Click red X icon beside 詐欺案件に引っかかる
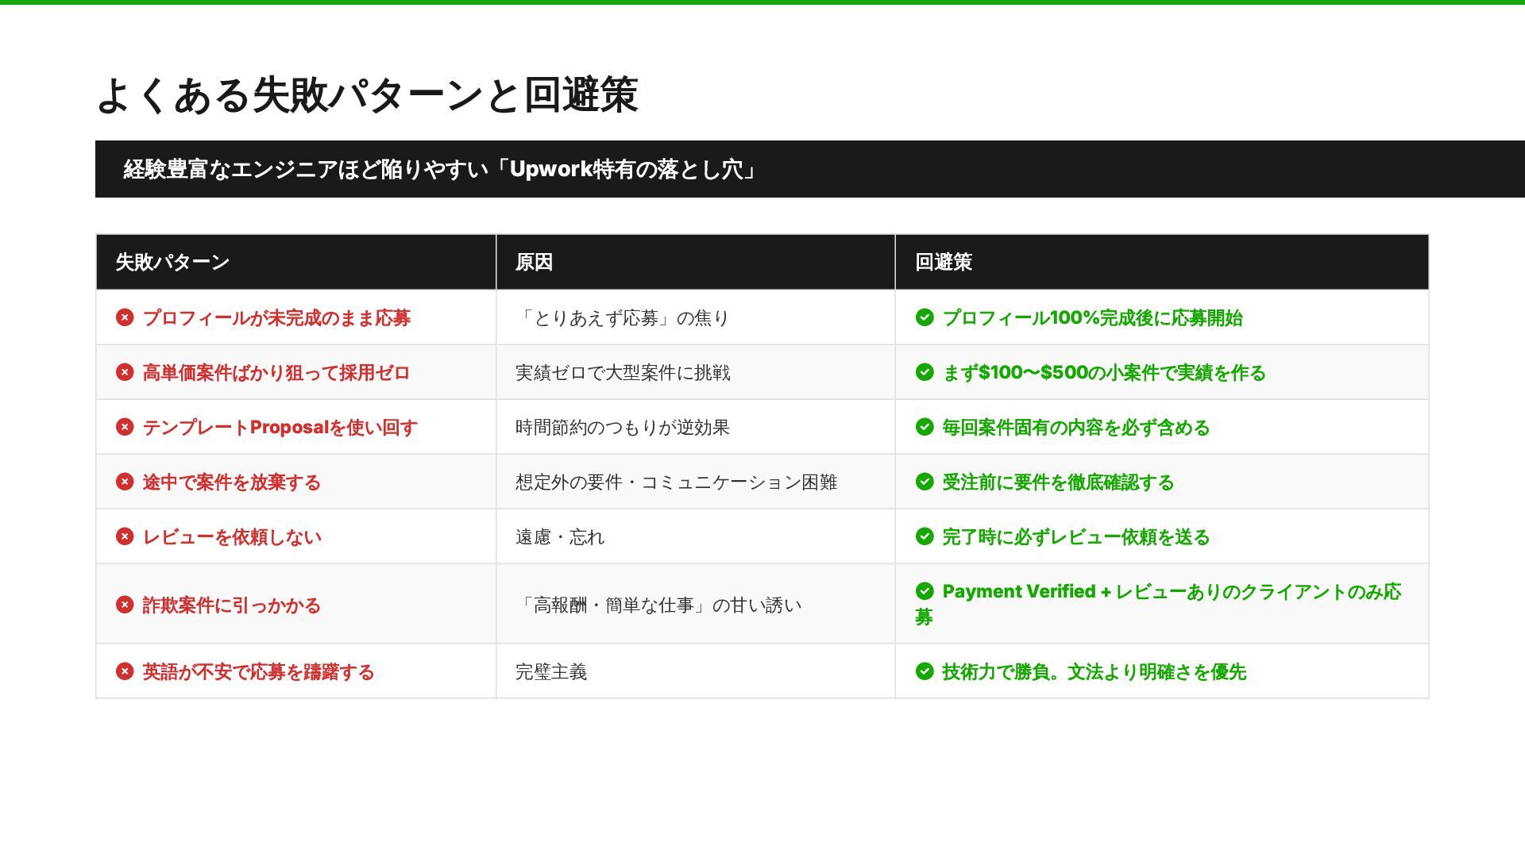 [x=125, y=605]
